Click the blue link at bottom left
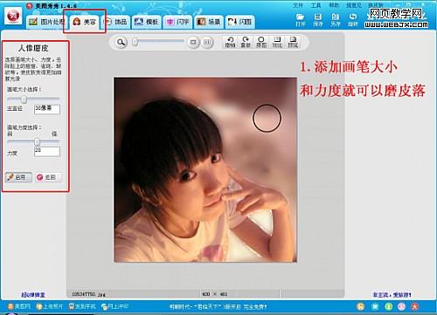The image size is (437, 315). click(33, 295)
